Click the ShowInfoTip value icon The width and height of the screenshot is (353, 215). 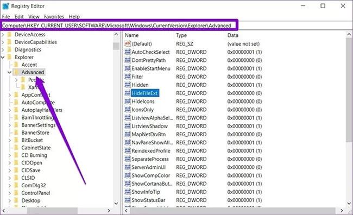click(x=128, y=192)
